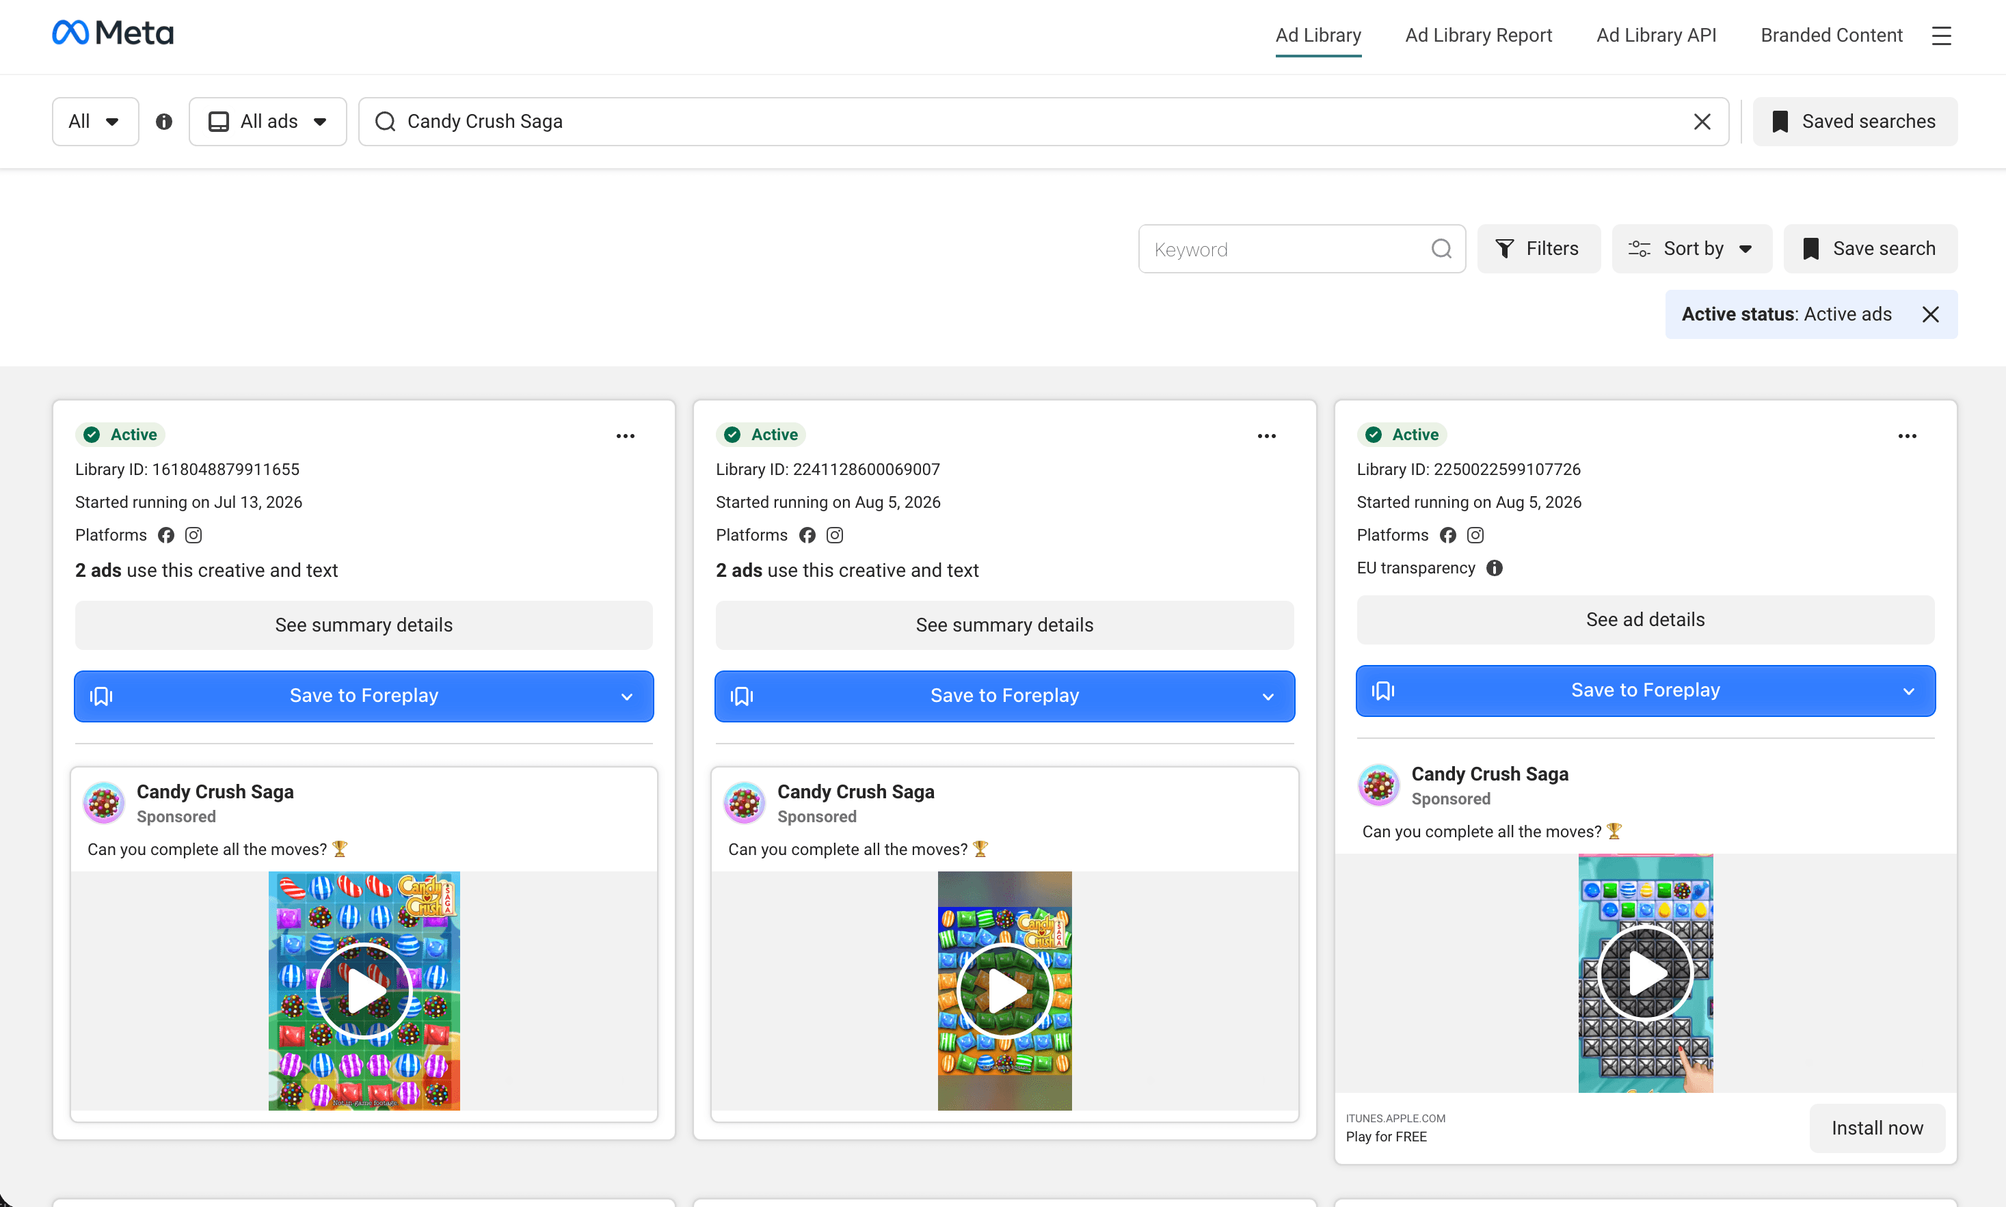The width and height of the screenshot is (2006, 1207).
Task: Click See ad details on third ad
Action: 1645,620
